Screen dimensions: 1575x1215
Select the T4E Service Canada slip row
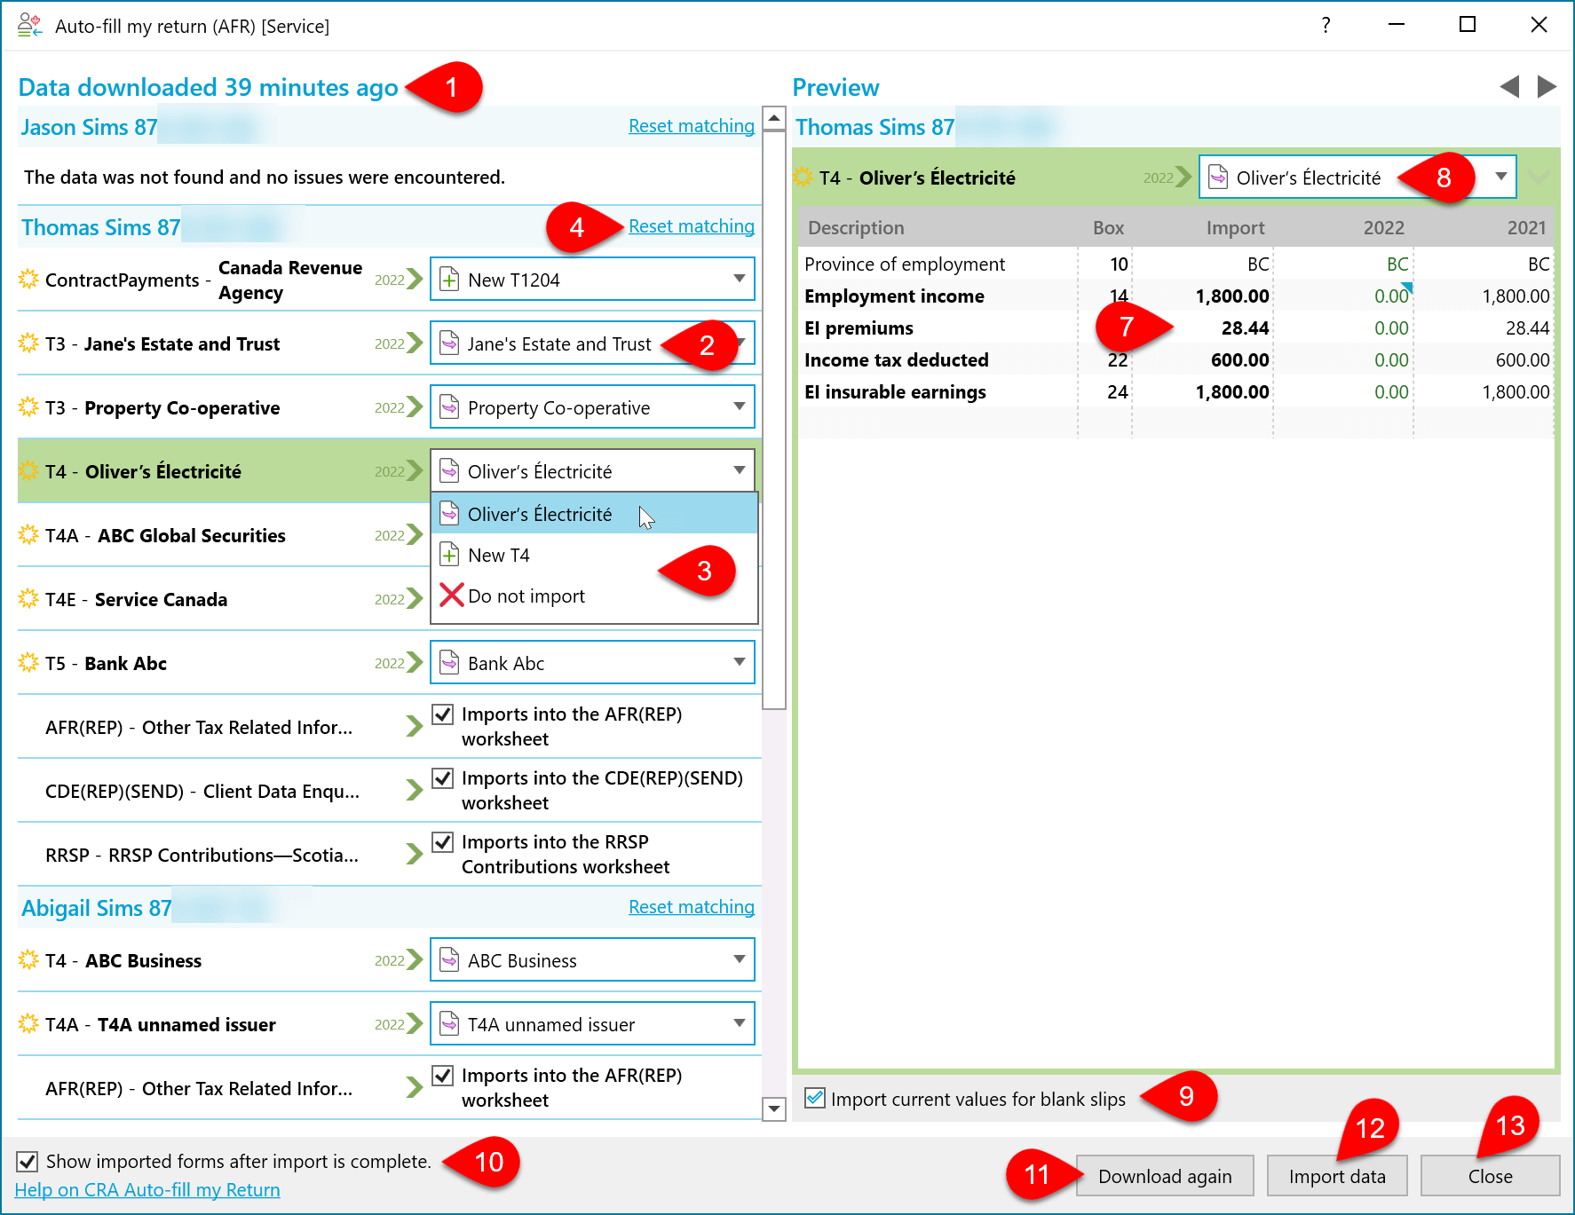coord(222,599)
